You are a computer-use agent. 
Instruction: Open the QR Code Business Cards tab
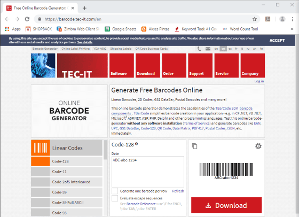tap(152, 49)
